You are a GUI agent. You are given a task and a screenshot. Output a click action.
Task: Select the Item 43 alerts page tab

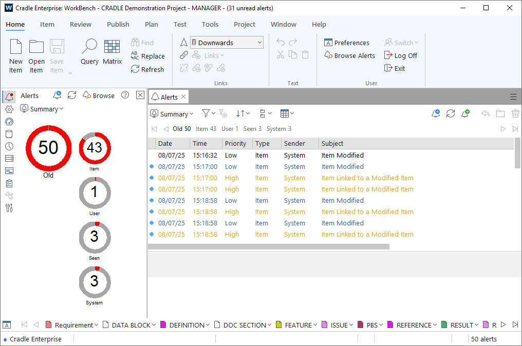206,129
